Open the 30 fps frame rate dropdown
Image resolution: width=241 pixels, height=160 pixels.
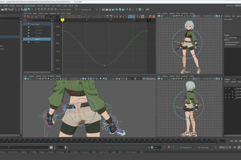click(225, 147)
